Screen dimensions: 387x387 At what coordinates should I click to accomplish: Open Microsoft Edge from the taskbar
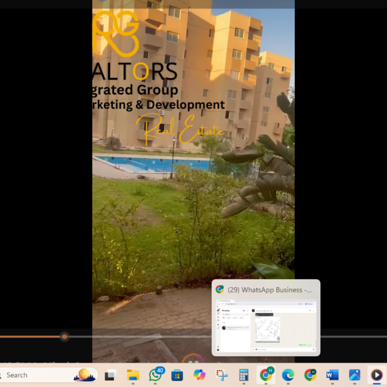(x=288, y=375)
